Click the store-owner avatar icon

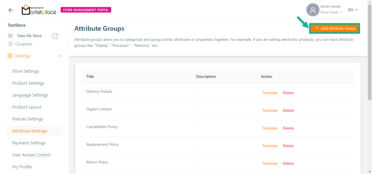tap(313, 10)
